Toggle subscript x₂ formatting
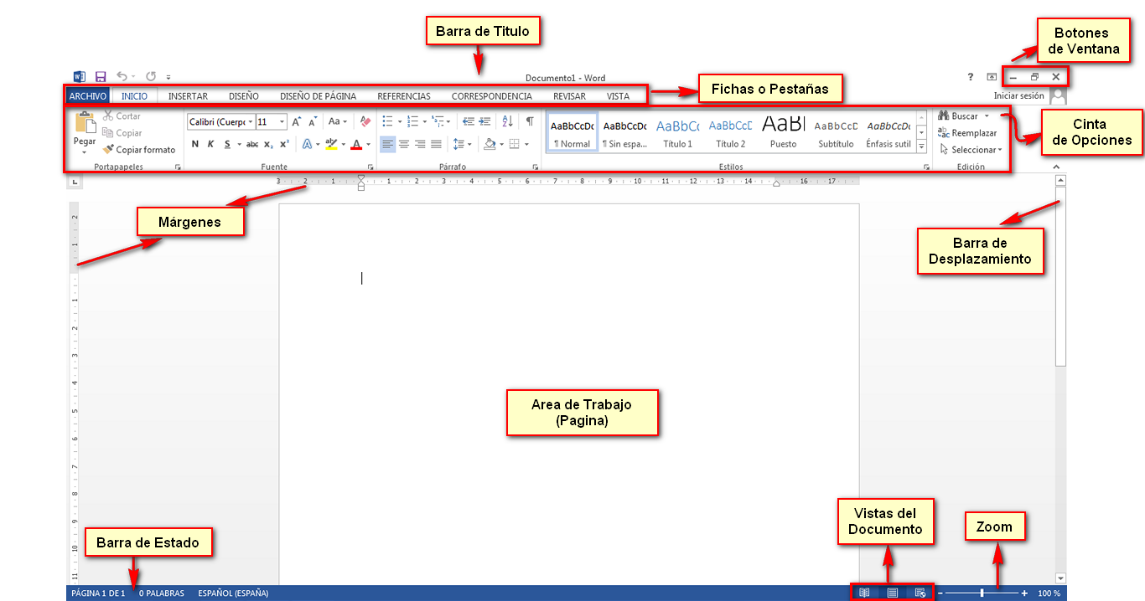Image resolution: width=1145 pixels, height=601 pixels. tap(268, 144)
